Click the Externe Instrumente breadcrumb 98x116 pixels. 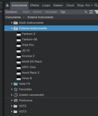click(40, 17)
